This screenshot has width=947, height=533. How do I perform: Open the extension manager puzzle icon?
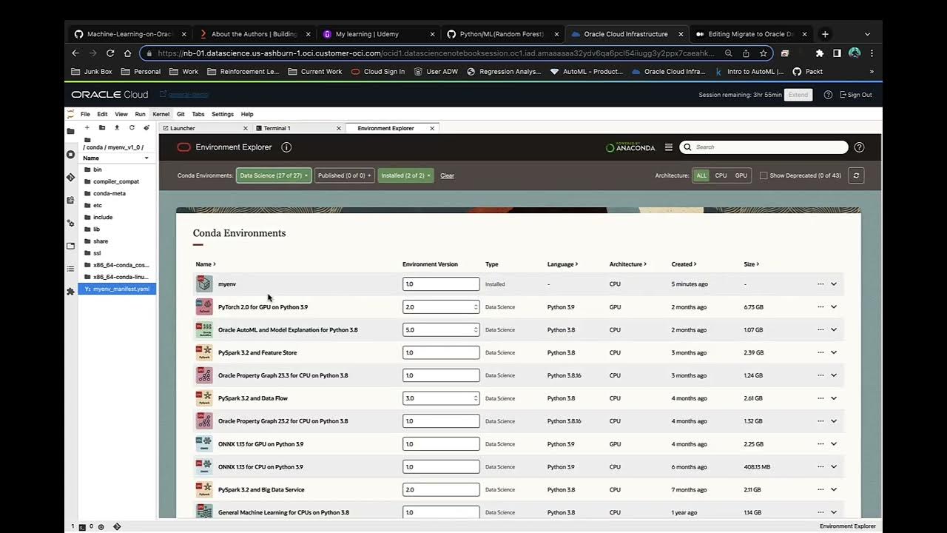[x=70, y=291]
